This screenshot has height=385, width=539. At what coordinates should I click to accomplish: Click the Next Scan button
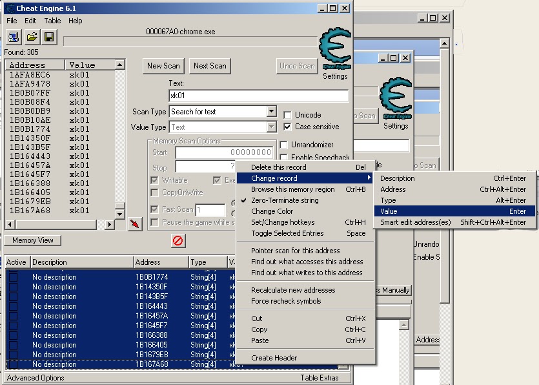pyautogui.click(x=210, y=66)
